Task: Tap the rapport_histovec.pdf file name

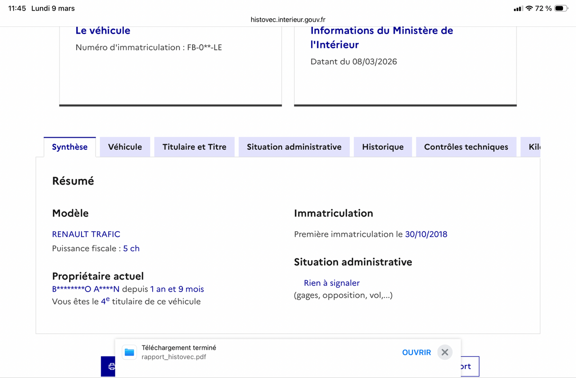Action: click(174, 357)
